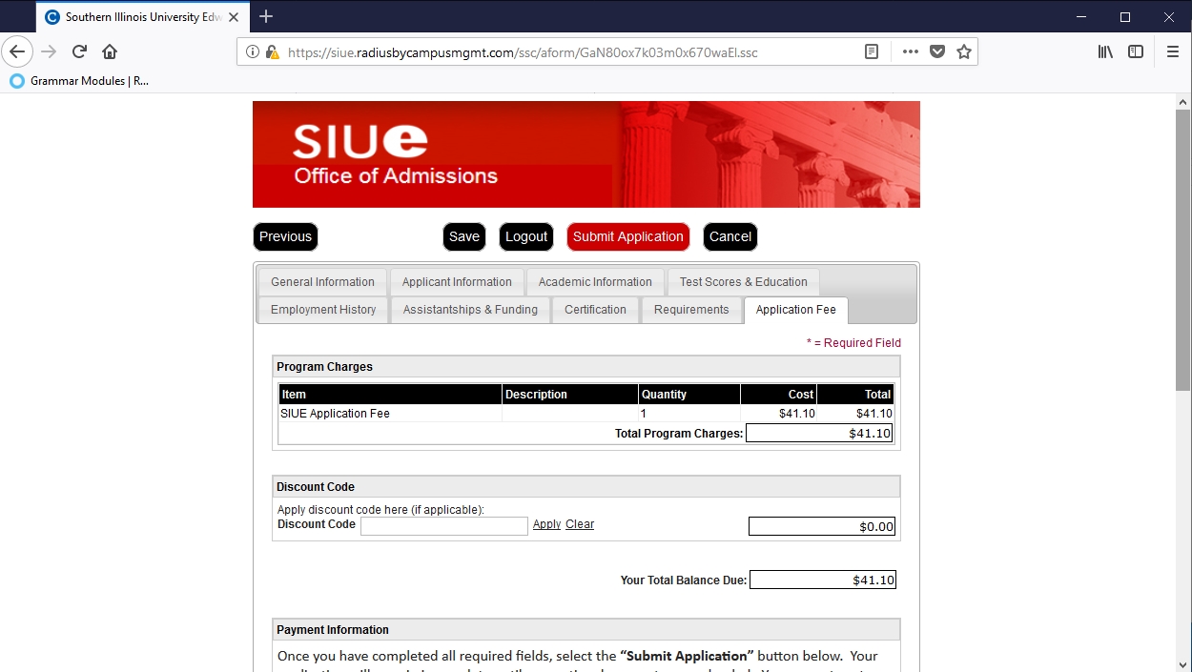Save page to Pocket
Image resolution: width=1192 pixels, height=672 pixels.
coord(937,52)
